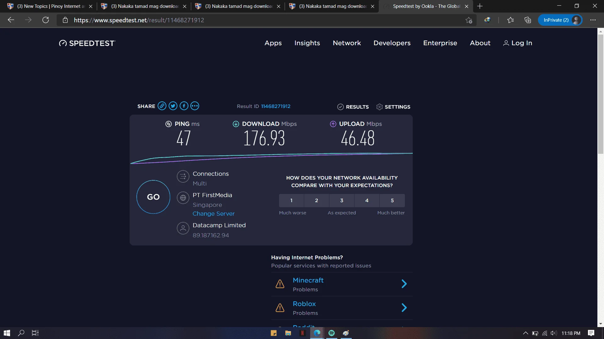The width and height of the screenshot is (604, 339).
Task: Open Edge settings and more menu
Action: (593, 20)
